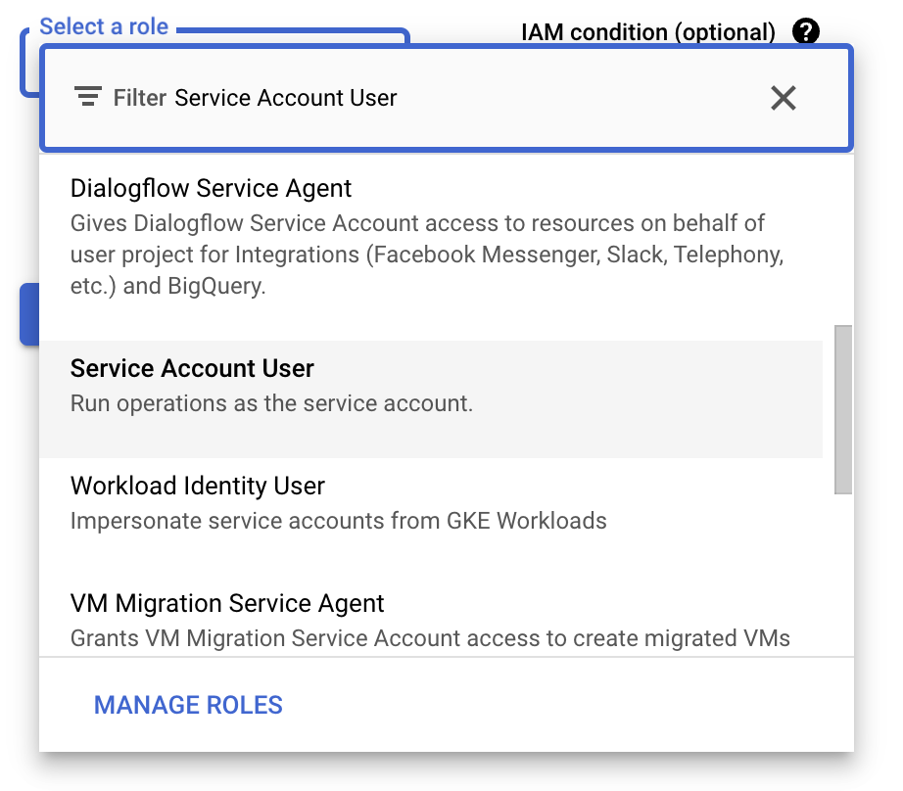Click 'Impersonate service accounts from GKE Workloads' text

click(339, 521)
